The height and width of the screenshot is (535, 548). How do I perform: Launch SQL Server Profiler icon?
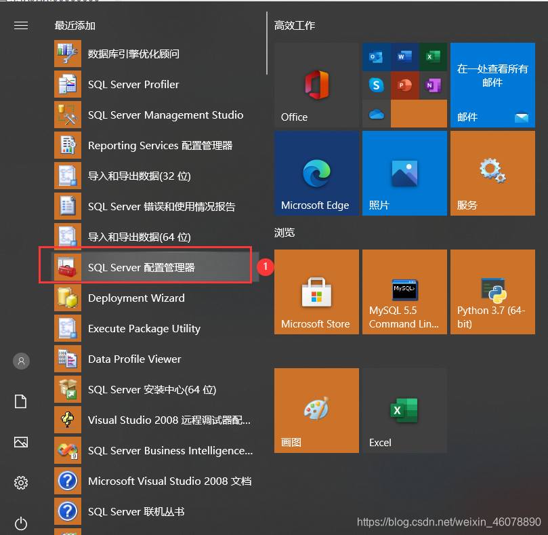click(68, 84)
